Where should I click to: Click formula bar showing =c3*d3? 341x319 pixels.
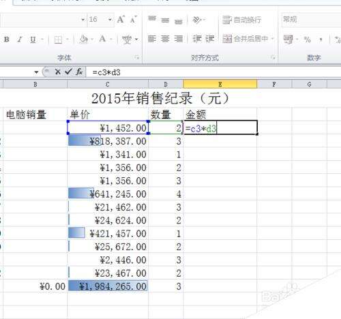click(213, 72)
